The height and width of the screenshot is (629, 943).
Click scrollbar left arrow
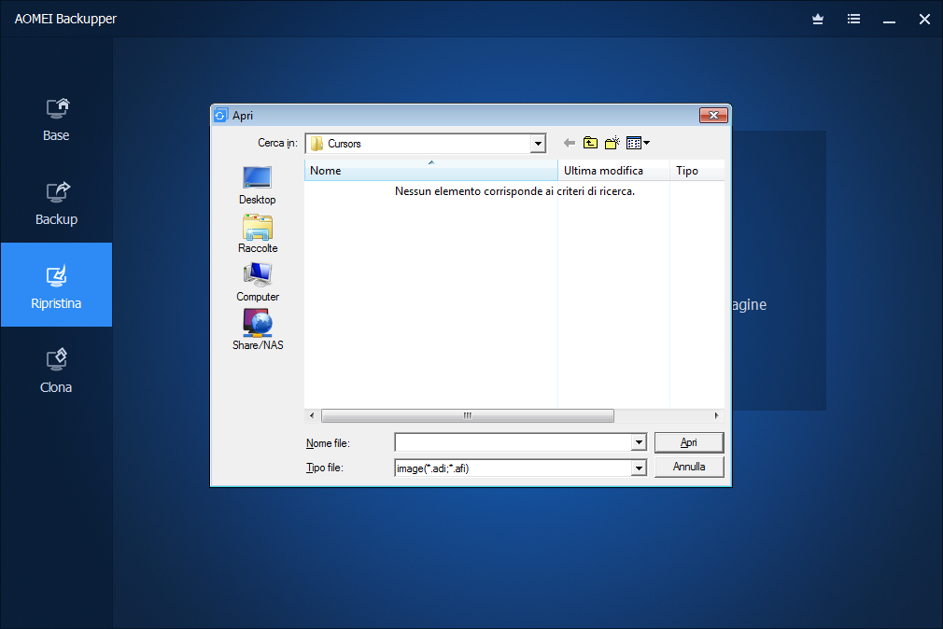312,415
